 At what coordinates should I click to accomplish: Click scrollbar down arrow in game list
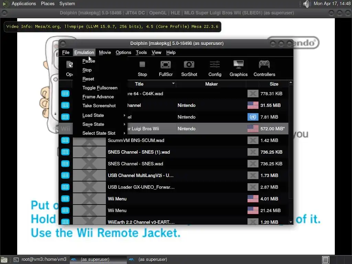[x=291, y=222]
